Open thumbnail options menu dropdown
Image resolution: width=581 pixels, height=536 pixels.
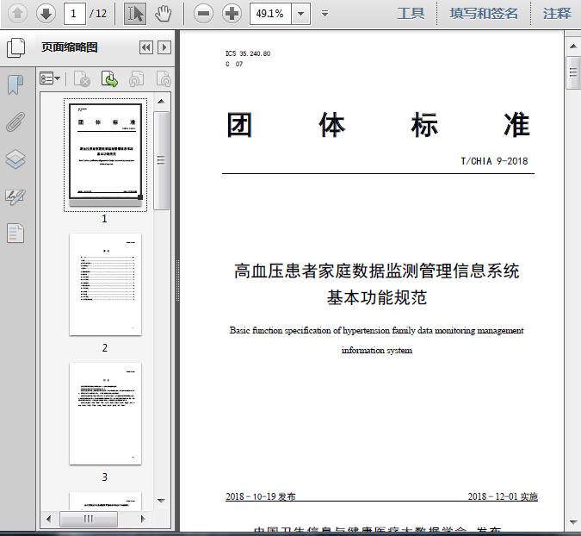(x=50, y=78)
